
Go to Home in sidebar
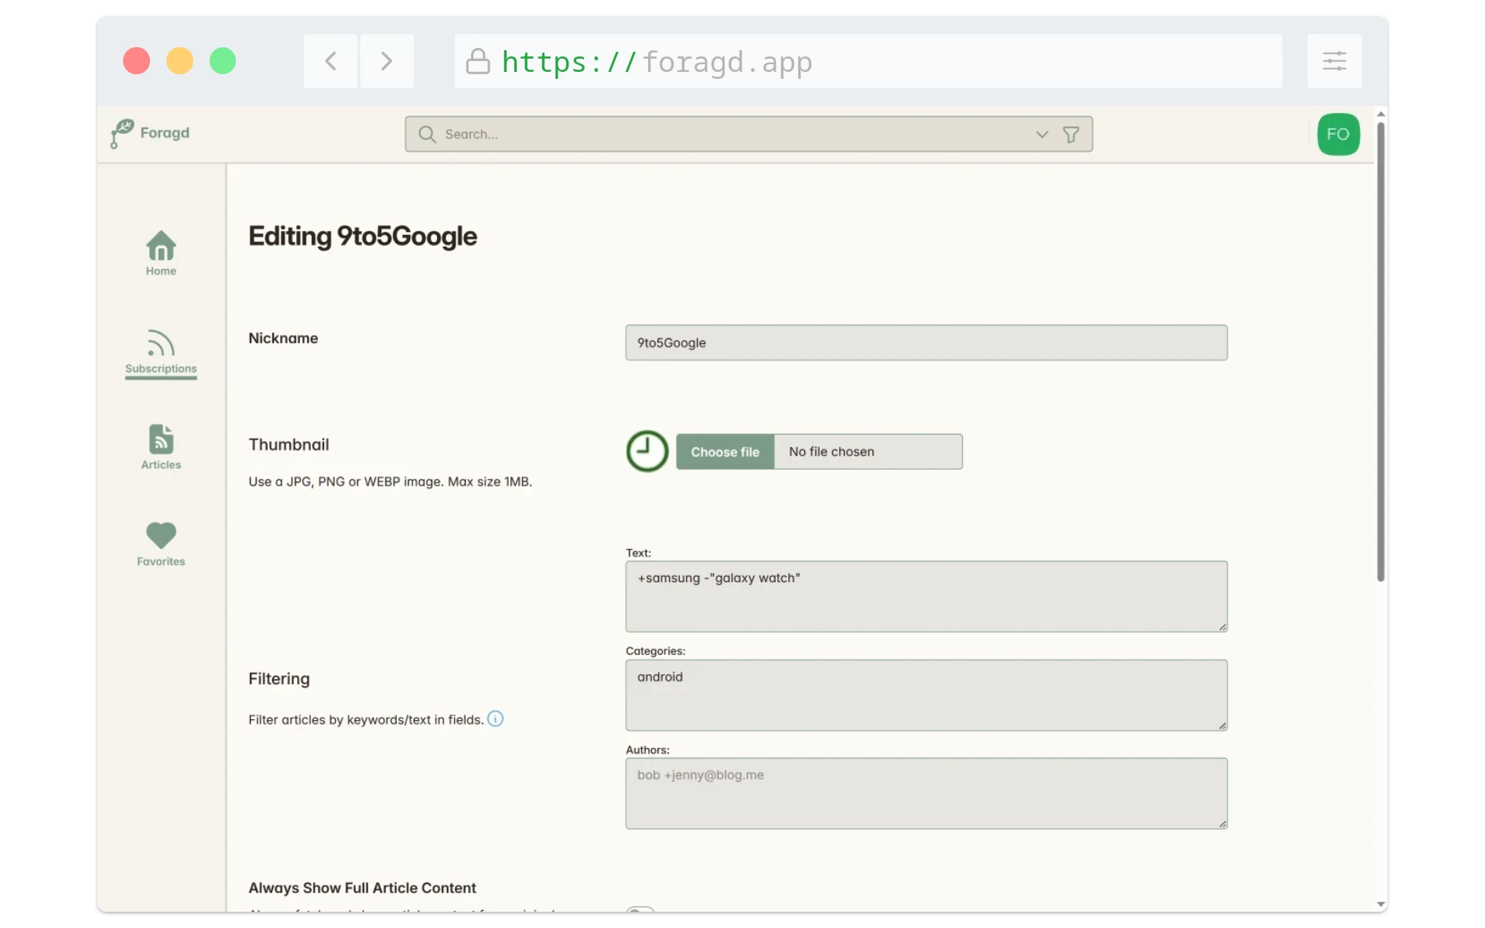point(161,254)
